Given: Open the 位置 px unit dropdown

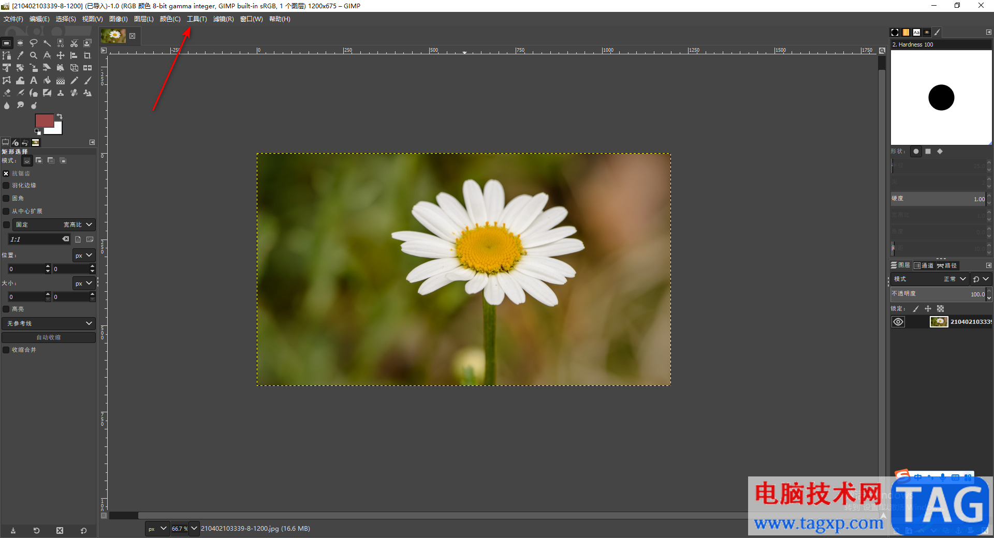Looking at the screenshot, I should (84, 256).
